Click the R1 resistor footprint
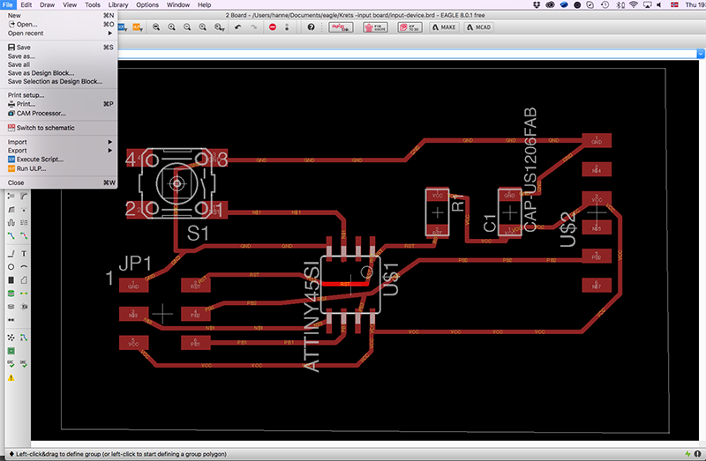 [x=437, y=212]
